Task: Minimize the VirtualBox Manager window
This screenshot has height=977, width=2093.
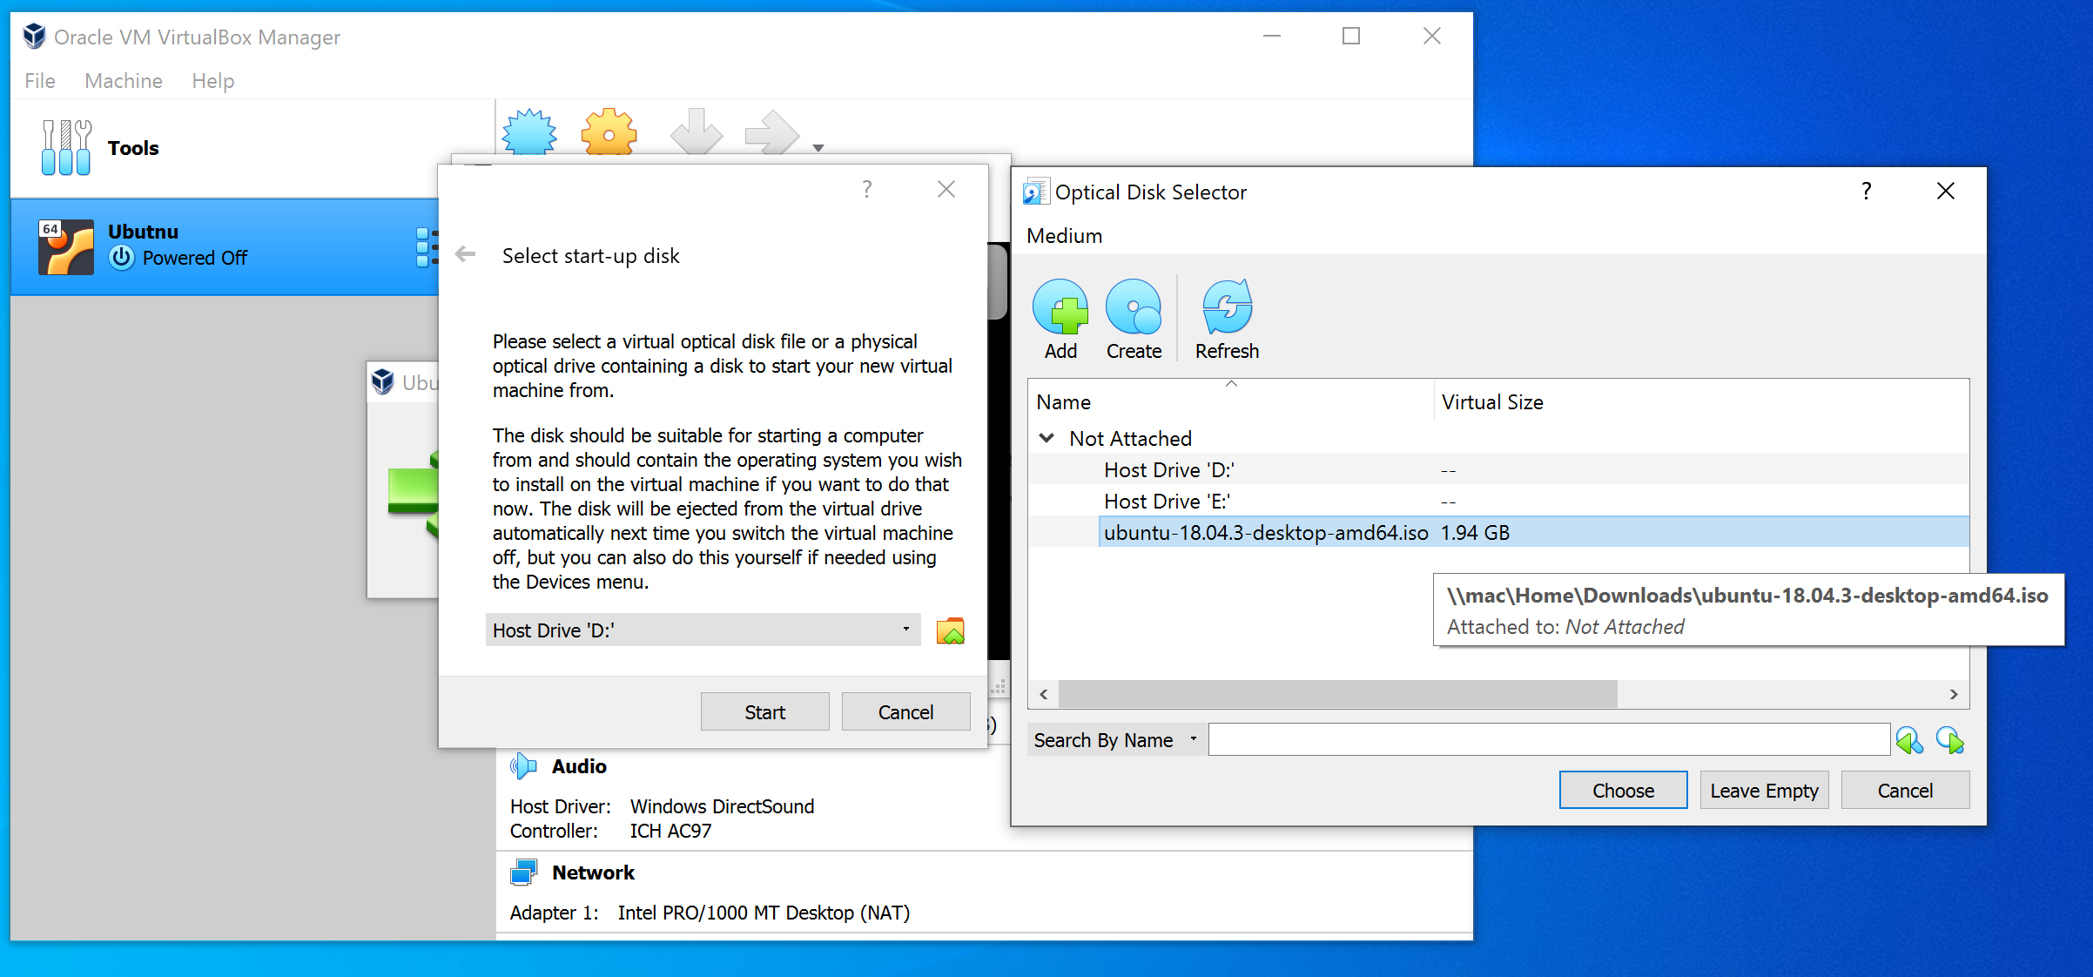Action: [1272, 37]
